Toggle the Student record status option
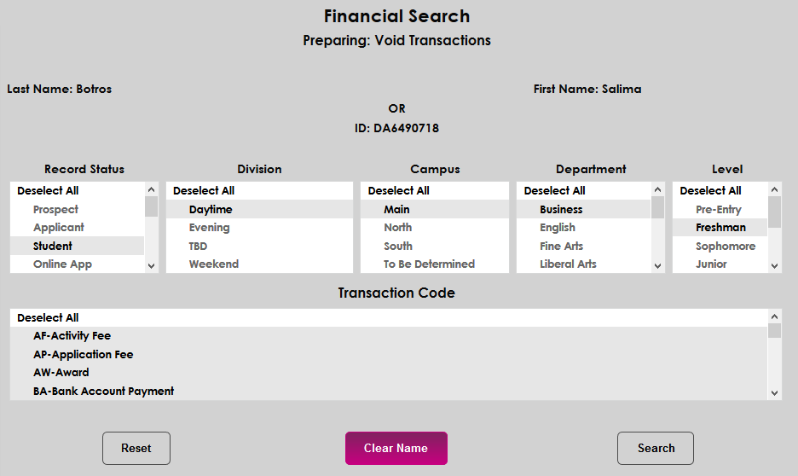 [53, 246]
